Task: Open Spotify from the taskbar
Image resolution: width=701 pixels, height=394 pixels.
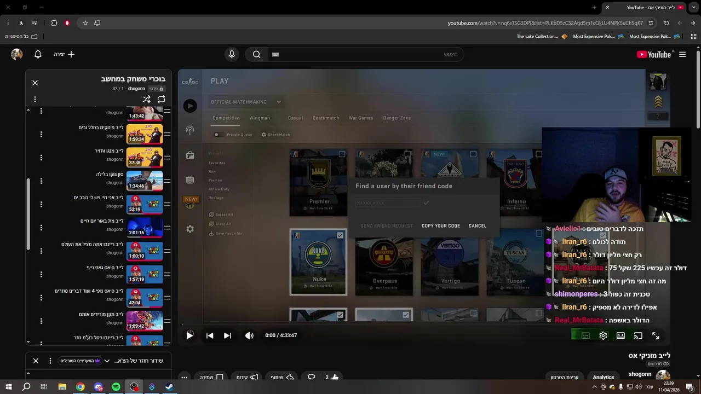Action: pyautogui.click(x=116, y=387)
